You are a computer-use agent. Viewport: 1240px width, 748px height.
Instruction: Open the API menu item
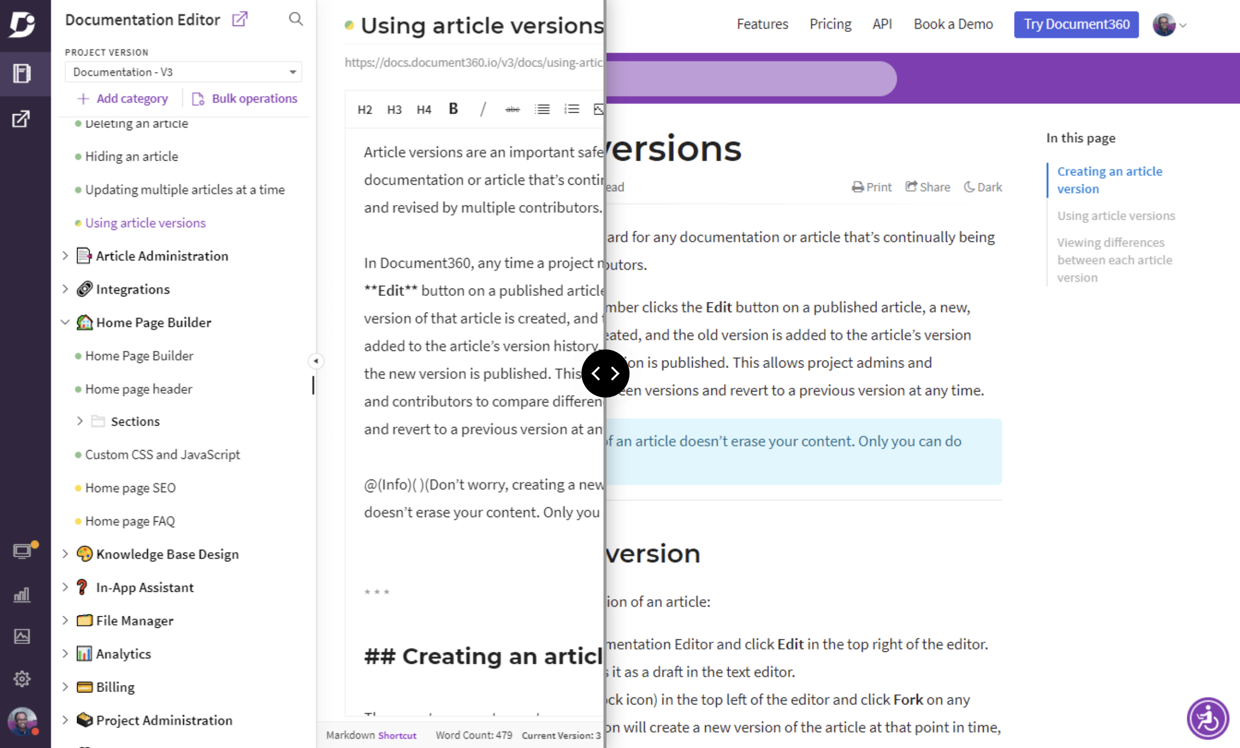coord(882,24)
